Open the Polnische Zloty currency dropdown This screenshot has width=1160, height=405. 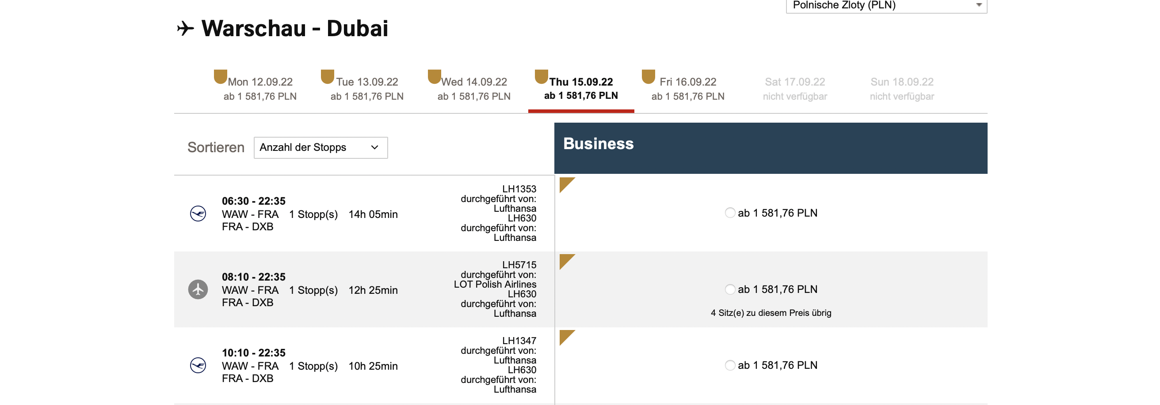pos(886,5)
